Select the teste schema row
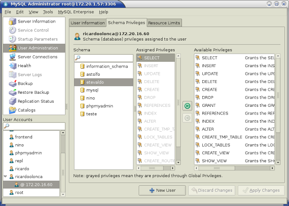 coord(103,114)
